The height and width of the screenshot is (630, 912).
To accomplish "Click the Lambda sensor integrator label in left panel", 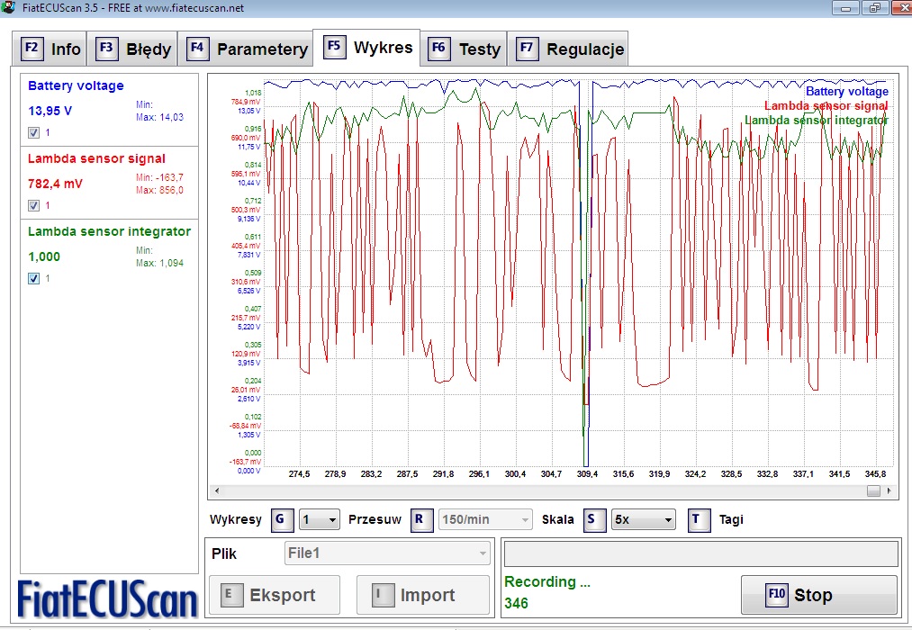I will click(109, 231).
